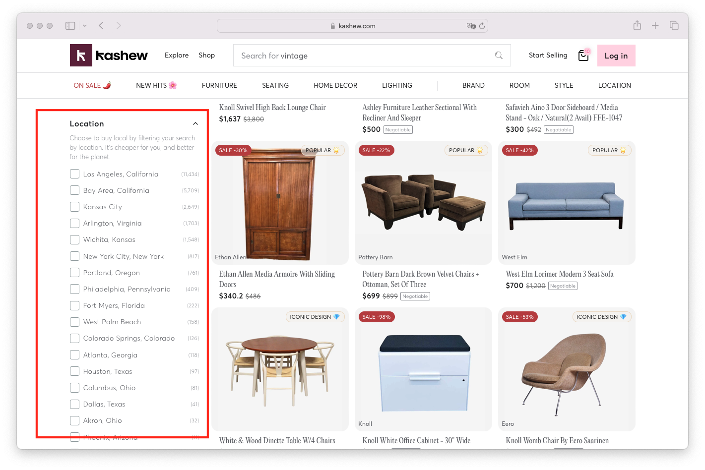
Task: Toggle Safari sidebar icon
Action: (70, 26)
